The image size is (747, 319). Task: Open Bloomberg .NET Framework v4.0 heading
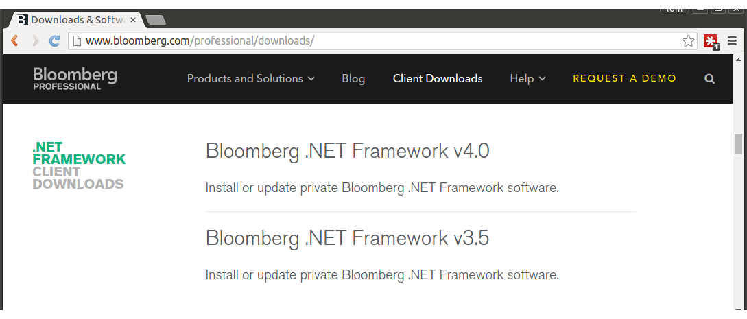tap(347, 151)
